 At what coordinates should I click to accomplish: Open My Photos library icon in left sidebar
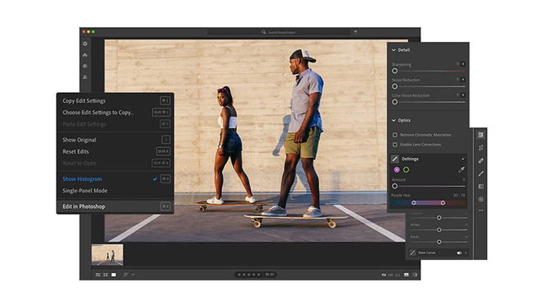coord(86,66)
